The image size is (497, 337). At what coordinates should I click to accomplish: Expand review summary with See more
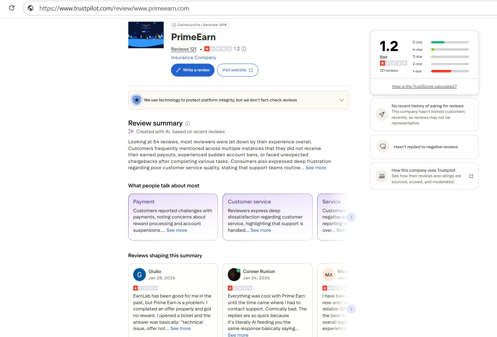tap(316, 168)
